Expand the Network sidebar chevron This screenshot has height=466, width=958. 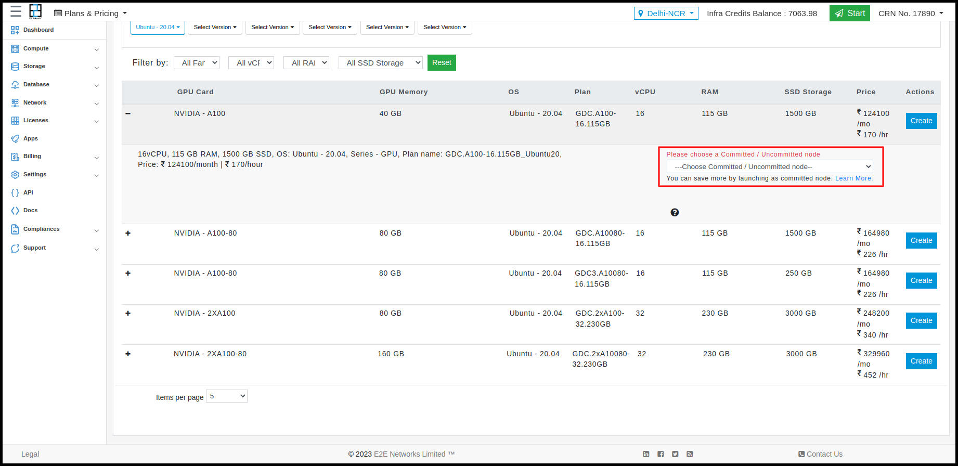point(97,103)
